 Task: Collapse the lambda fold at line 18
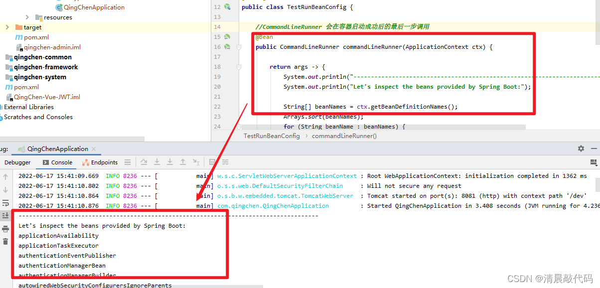point(239,67)
